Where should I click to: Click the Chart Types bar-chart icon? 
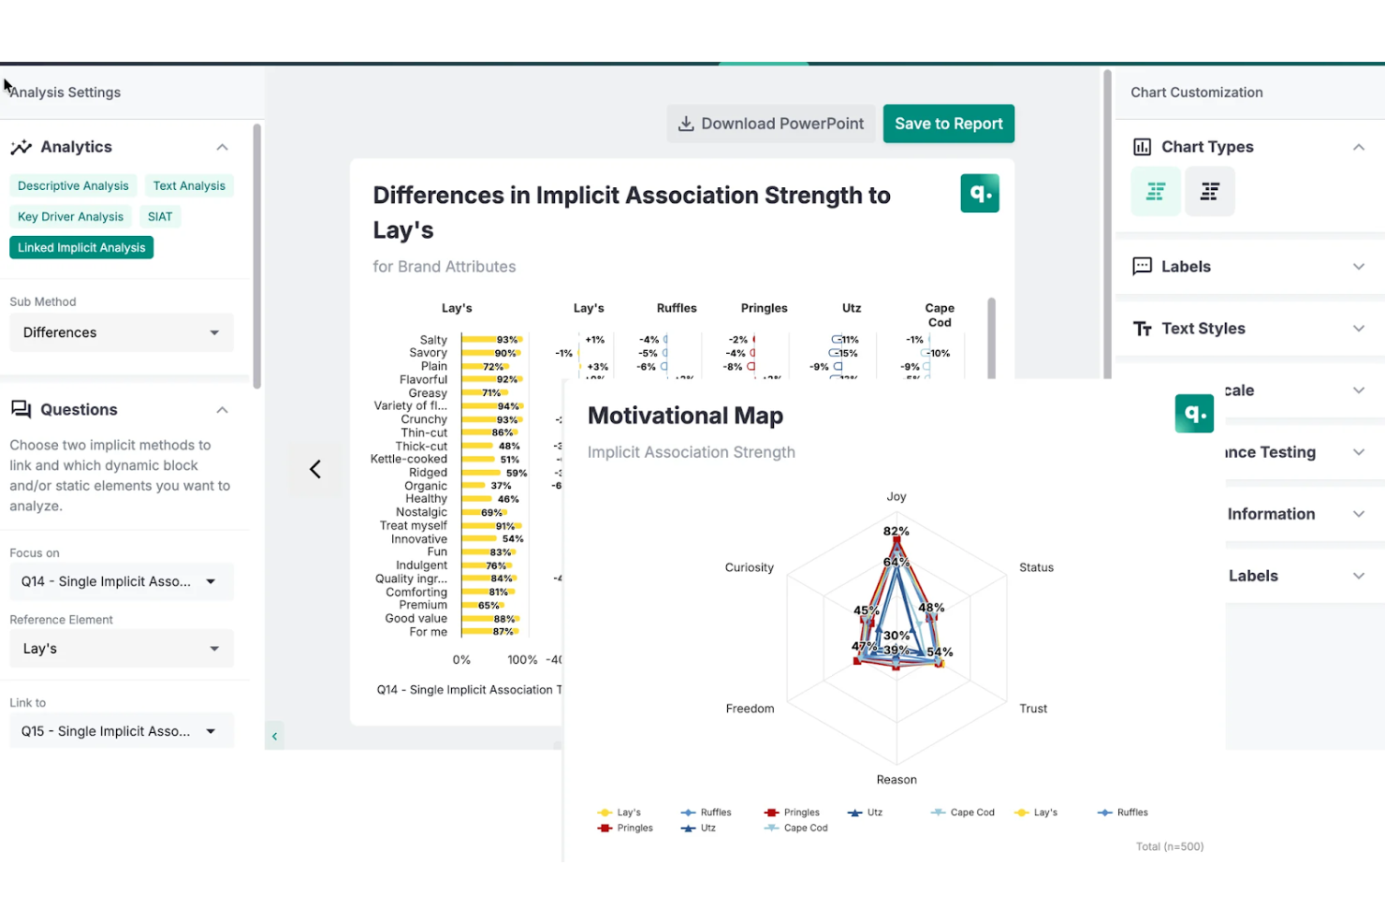[1142, 147]
